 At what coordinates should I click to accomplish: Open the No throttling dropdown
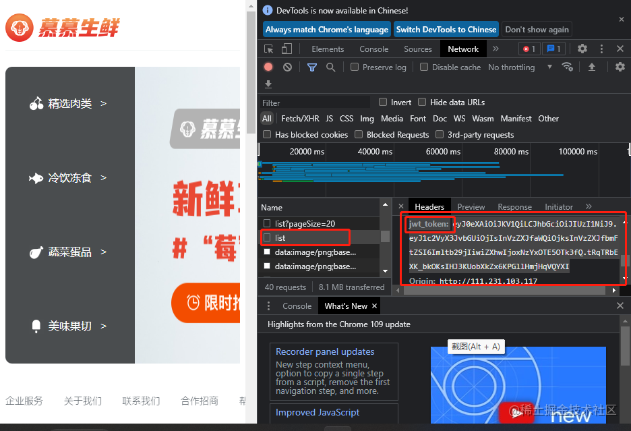pyautogui.click(x=520, y=67)
